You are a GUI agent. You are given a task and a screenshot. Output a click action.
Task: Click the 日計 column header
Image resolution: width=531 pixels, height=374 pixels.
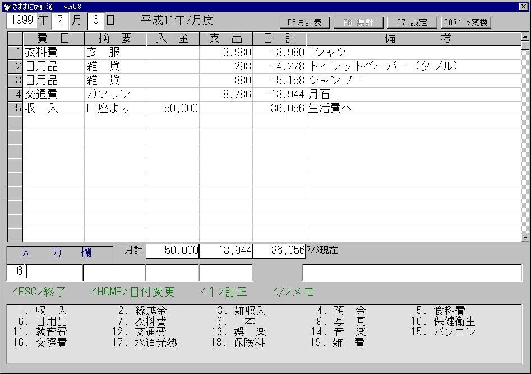coord(279,39)
